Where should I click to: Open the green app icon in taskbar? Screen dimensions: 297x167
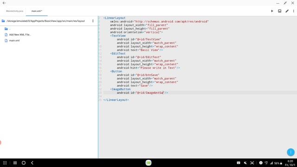click(x=148, y=163)
